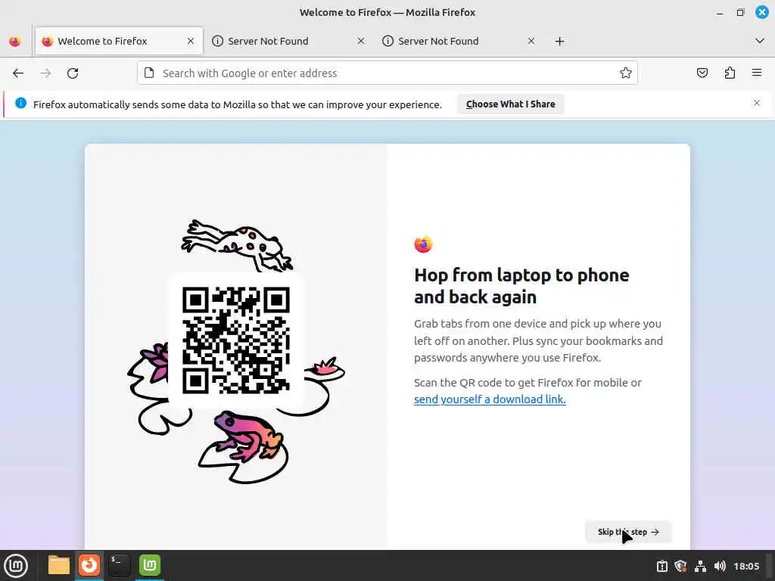Minimize the Firefox window
This screenshot has height=581, width=775.
coord(720,13)
